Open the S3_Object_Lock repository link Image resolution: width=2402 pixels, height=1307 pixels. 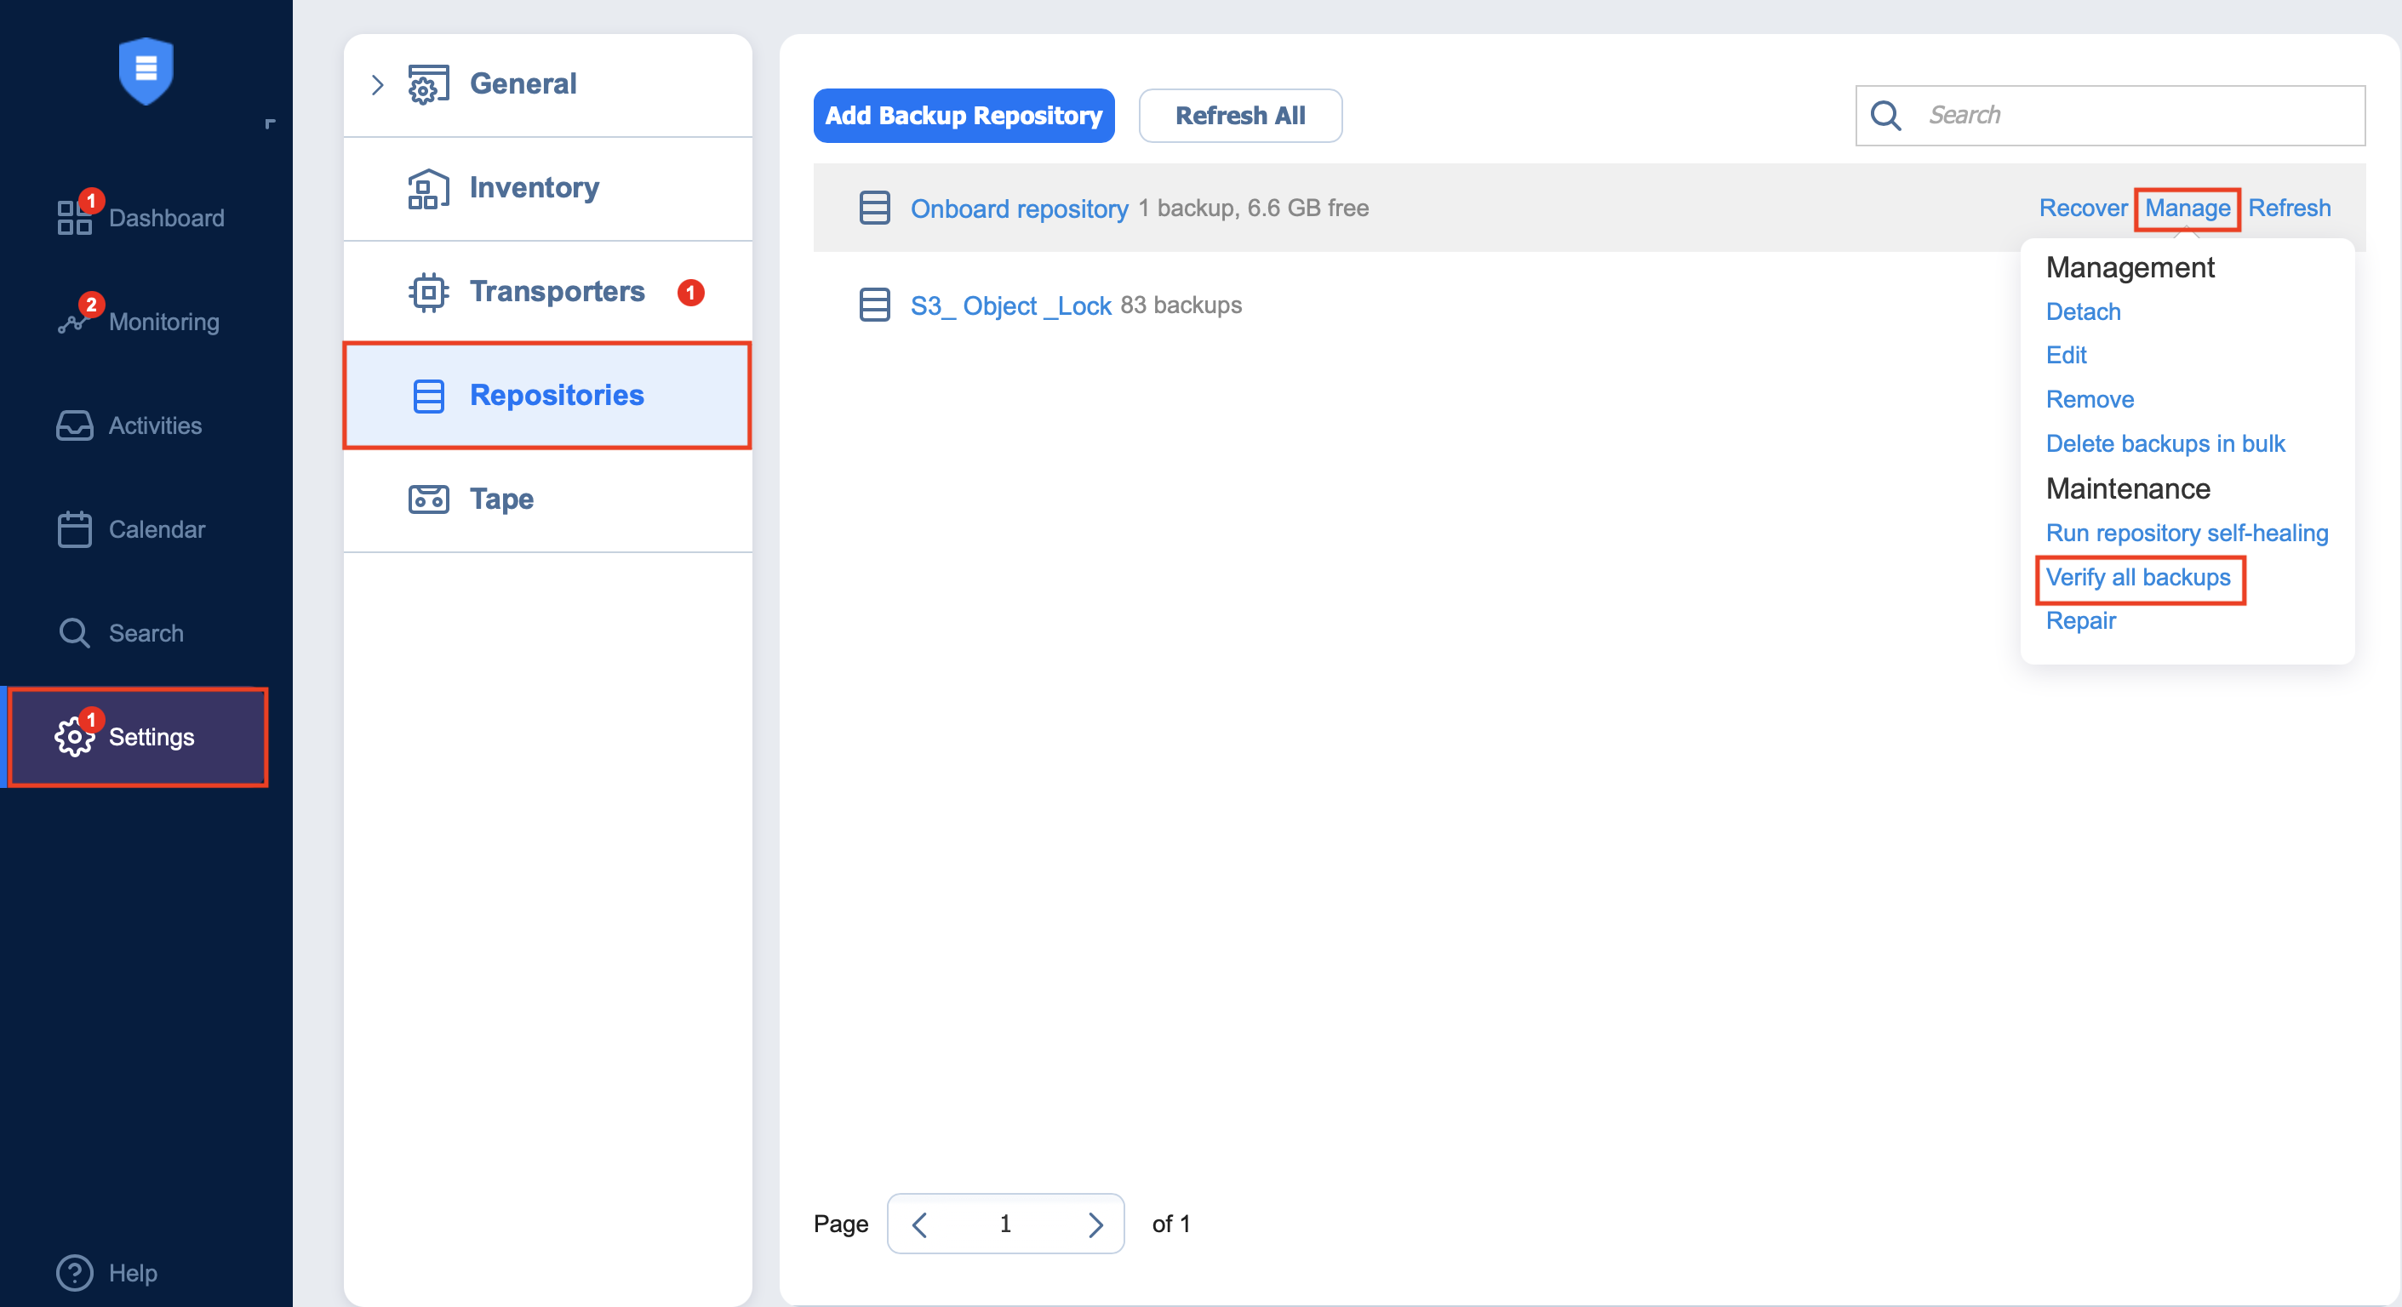[1011, 305]
